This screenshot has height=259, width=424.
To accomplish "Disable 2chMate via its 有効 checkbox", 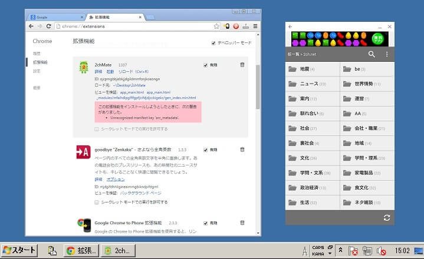I will coord(205,65).
